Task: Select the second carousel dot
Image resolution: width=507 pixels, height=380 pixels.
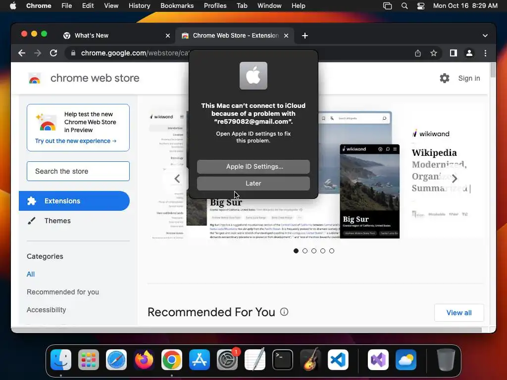Action: pos(305,251)
